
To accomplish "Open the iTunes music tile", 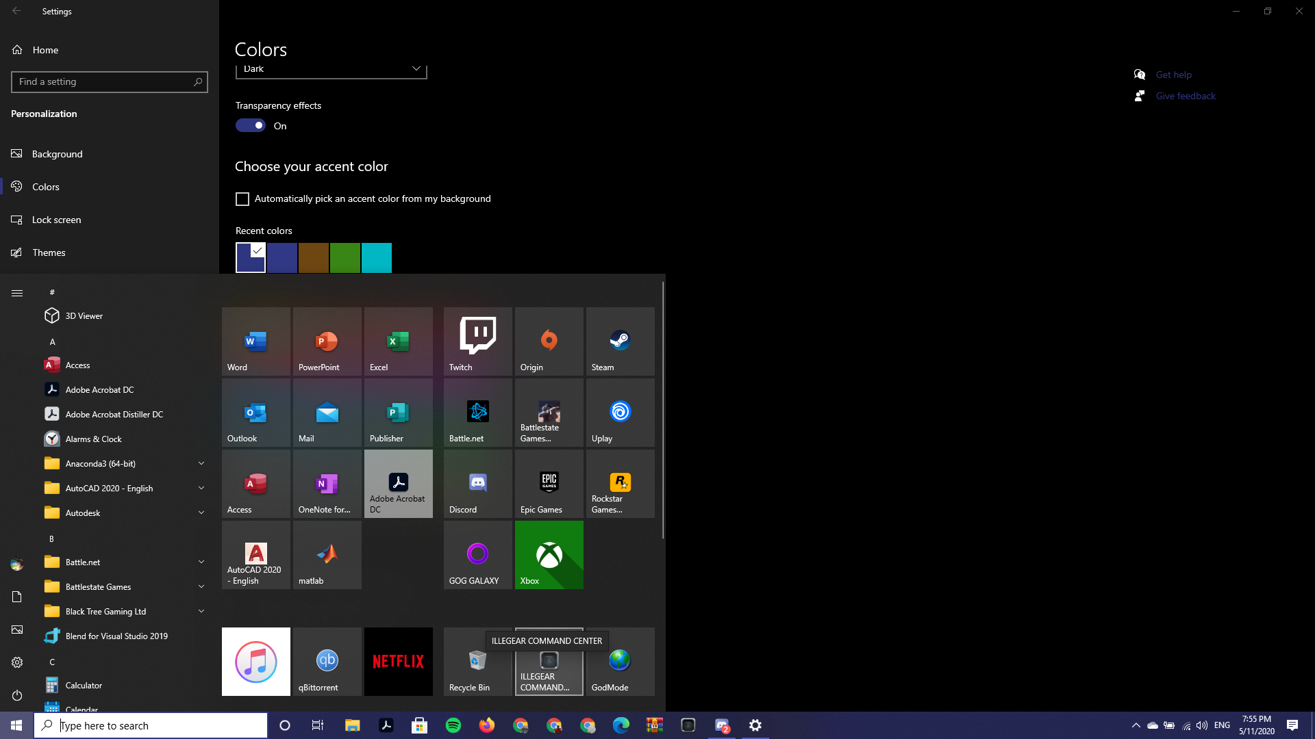I will (255, 662).
